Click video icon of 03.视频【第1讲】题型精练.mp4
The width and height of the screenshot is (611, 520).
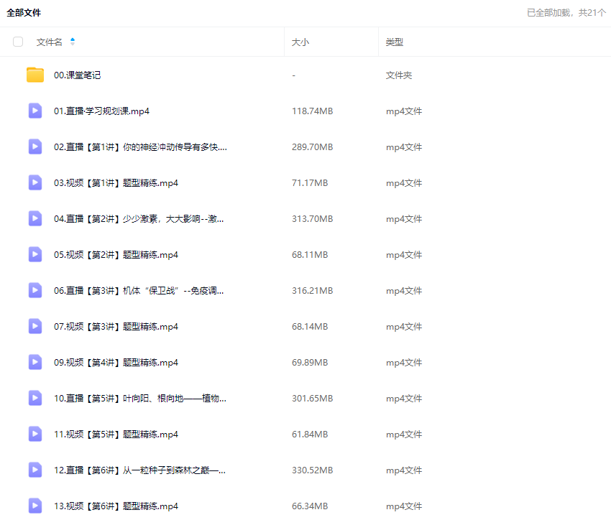pos(35,182)
